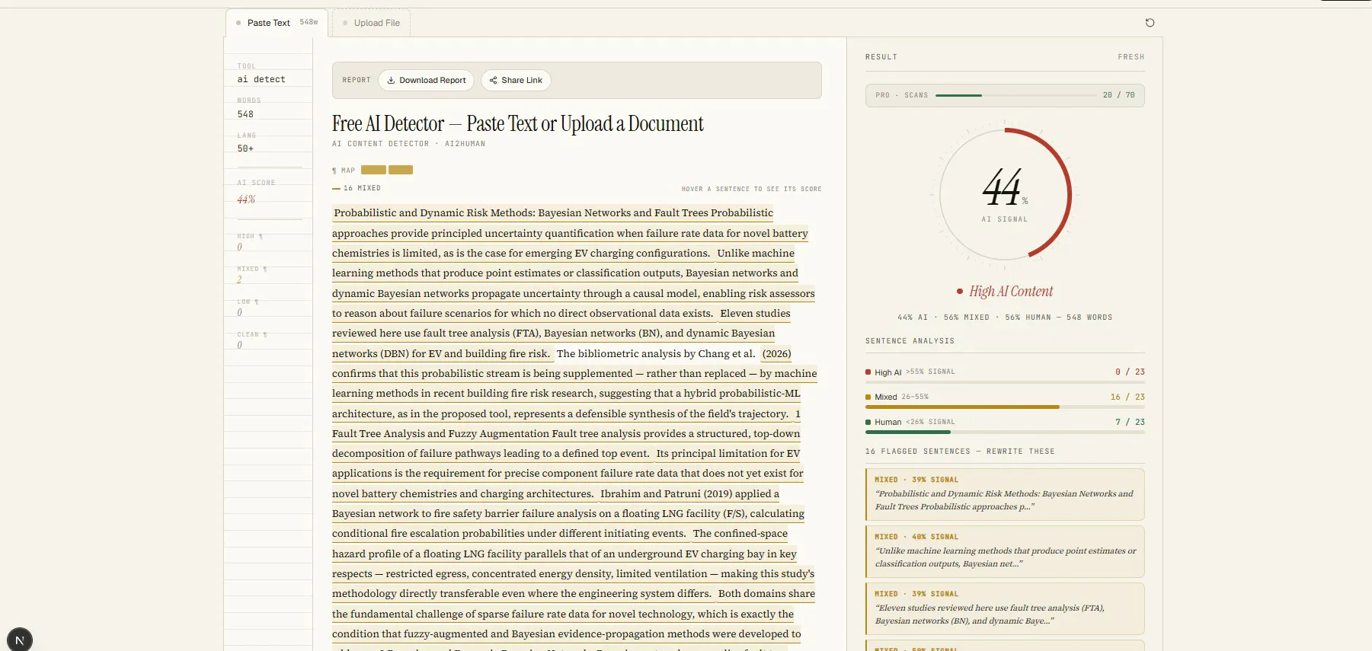The height and width of the screenshot is (651, 1372).
Task: Select the second yellow paragraph map block
Action: pos(401,170)
